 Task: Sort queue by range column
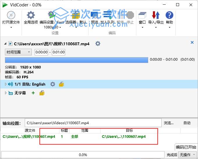(85, 131)
